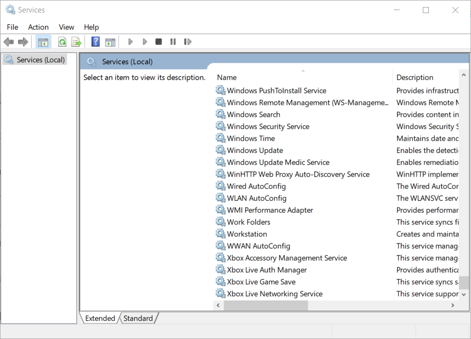Click the Restart Service icon
Screen dimensions: 471x339
point(187,41)
